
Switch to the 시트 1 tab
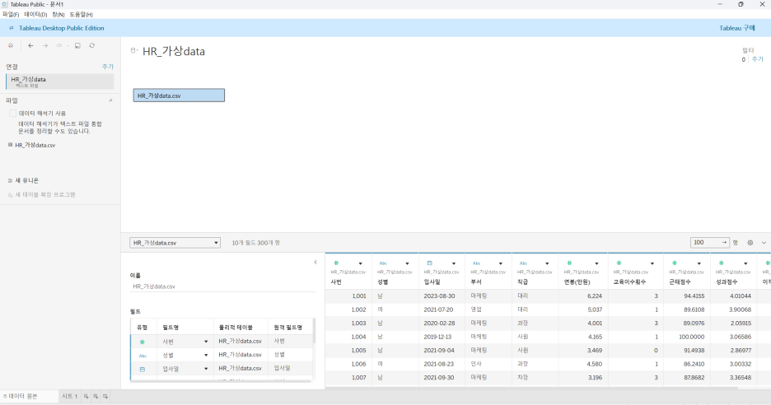point(69,396)
